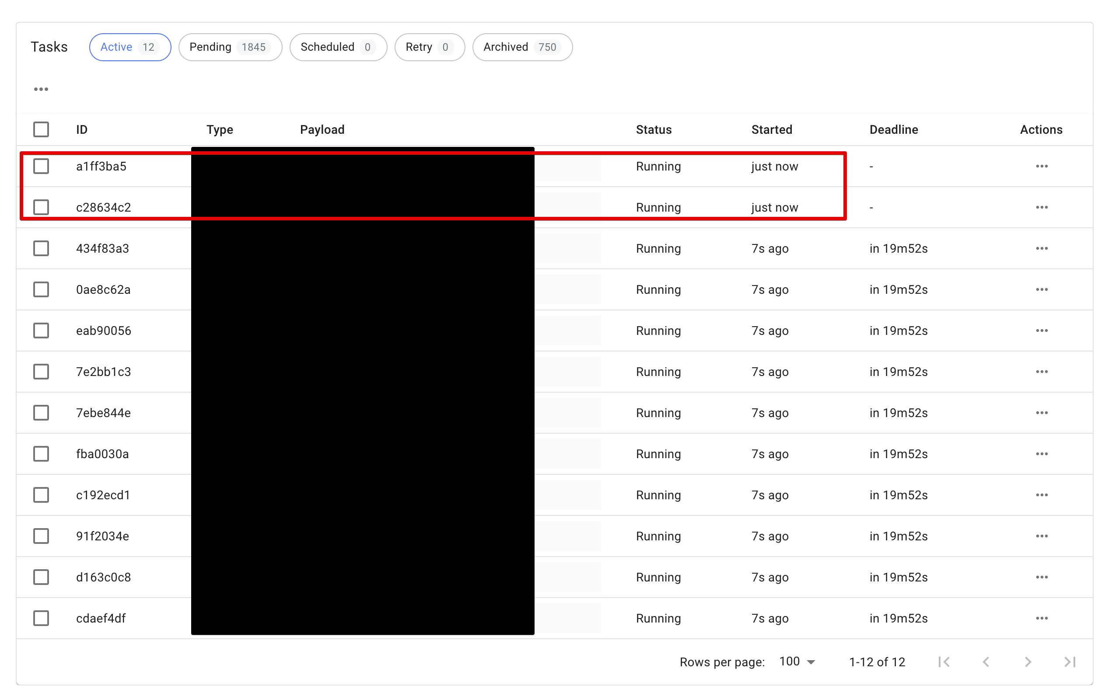Go to first page arrow icon
The width and height of the screenshot is (1105, 696).
tap(944, 661)
